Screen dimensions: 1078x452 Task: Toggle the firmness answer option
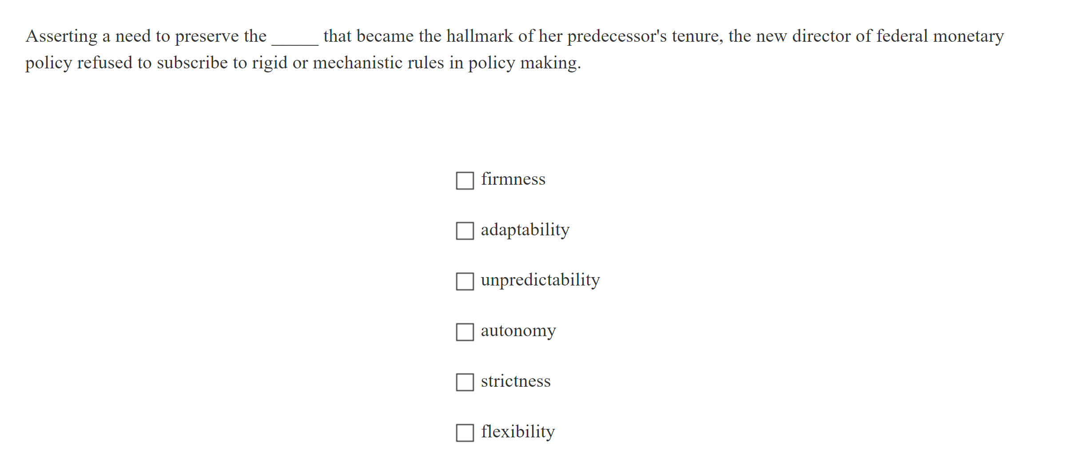(465, 180)
